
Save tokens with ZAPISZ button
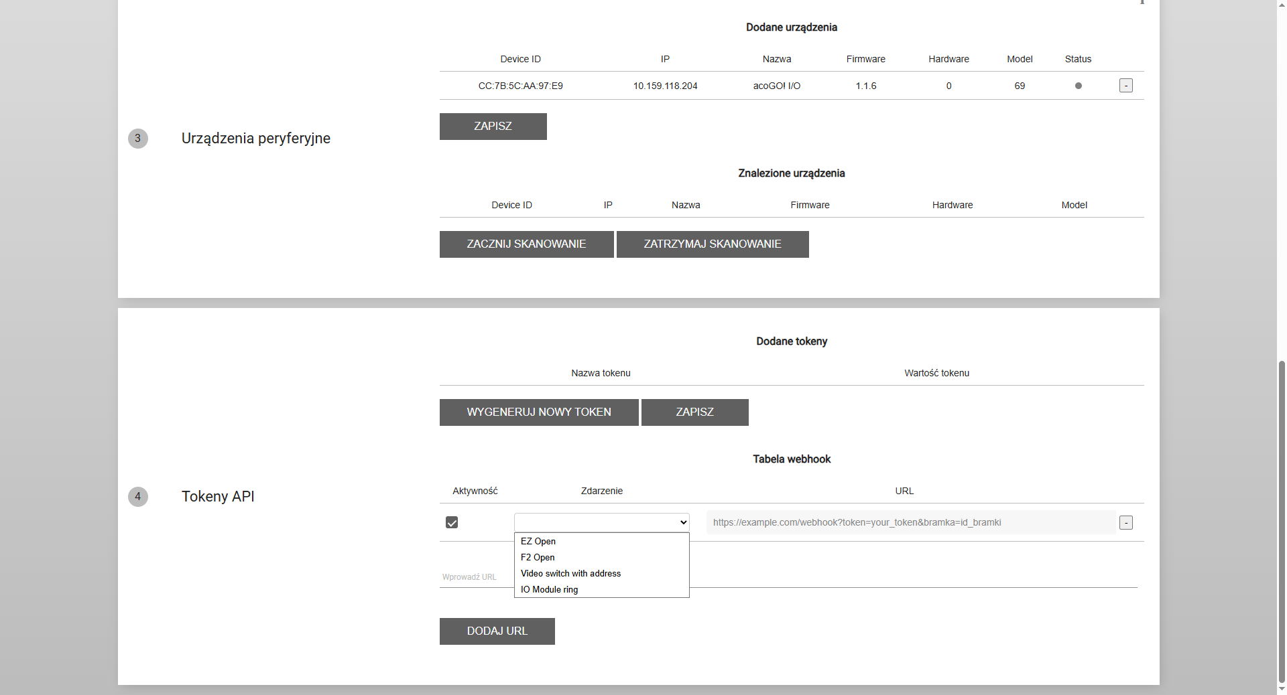[x=694, y=412]
